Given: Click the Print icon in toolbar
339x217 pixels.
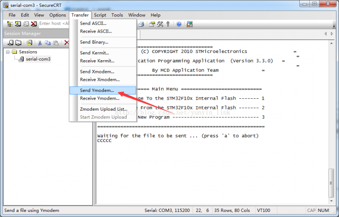Looking at the screenshot, I should pyautogui.click(x=142, y=24).
